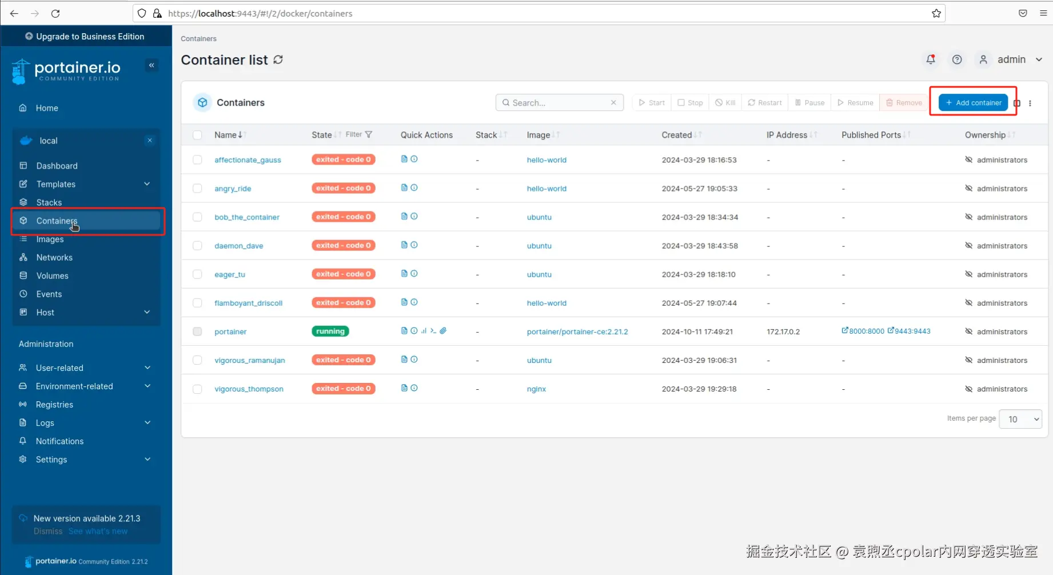Collapse the sidebar with the double-arrow
The image size is (1053, 575).
[151, 65]
